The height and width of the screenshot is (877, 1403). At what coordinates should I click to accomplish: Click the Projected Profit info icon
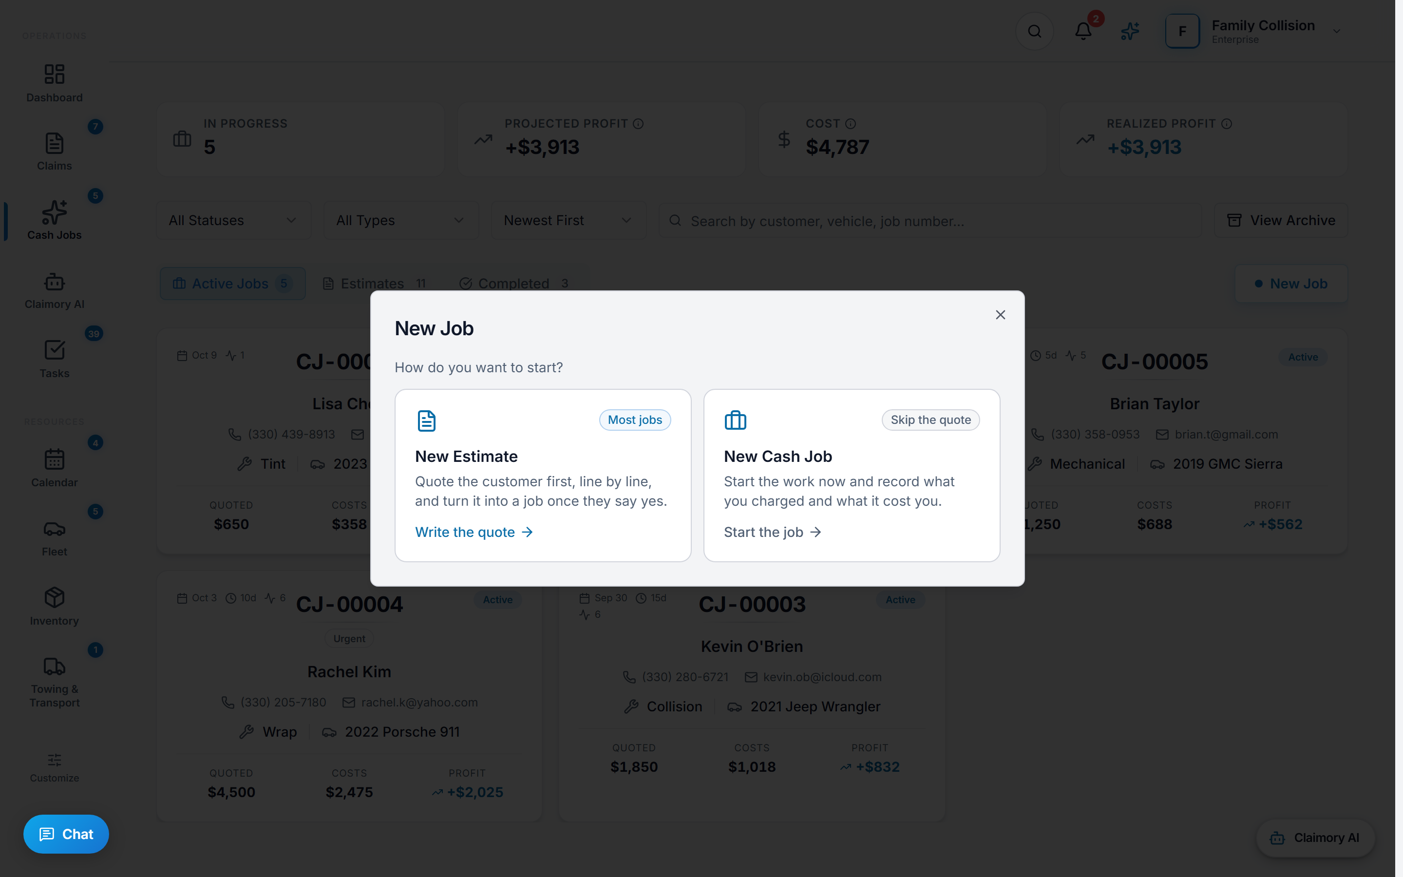point(638,124)
